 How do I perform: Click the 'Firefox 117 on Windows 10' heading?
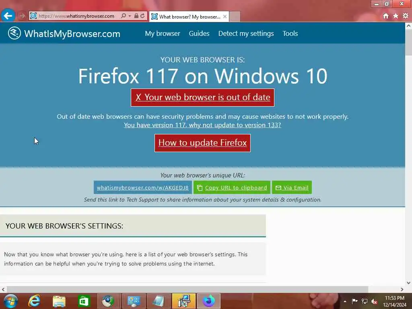click(203, 76)
